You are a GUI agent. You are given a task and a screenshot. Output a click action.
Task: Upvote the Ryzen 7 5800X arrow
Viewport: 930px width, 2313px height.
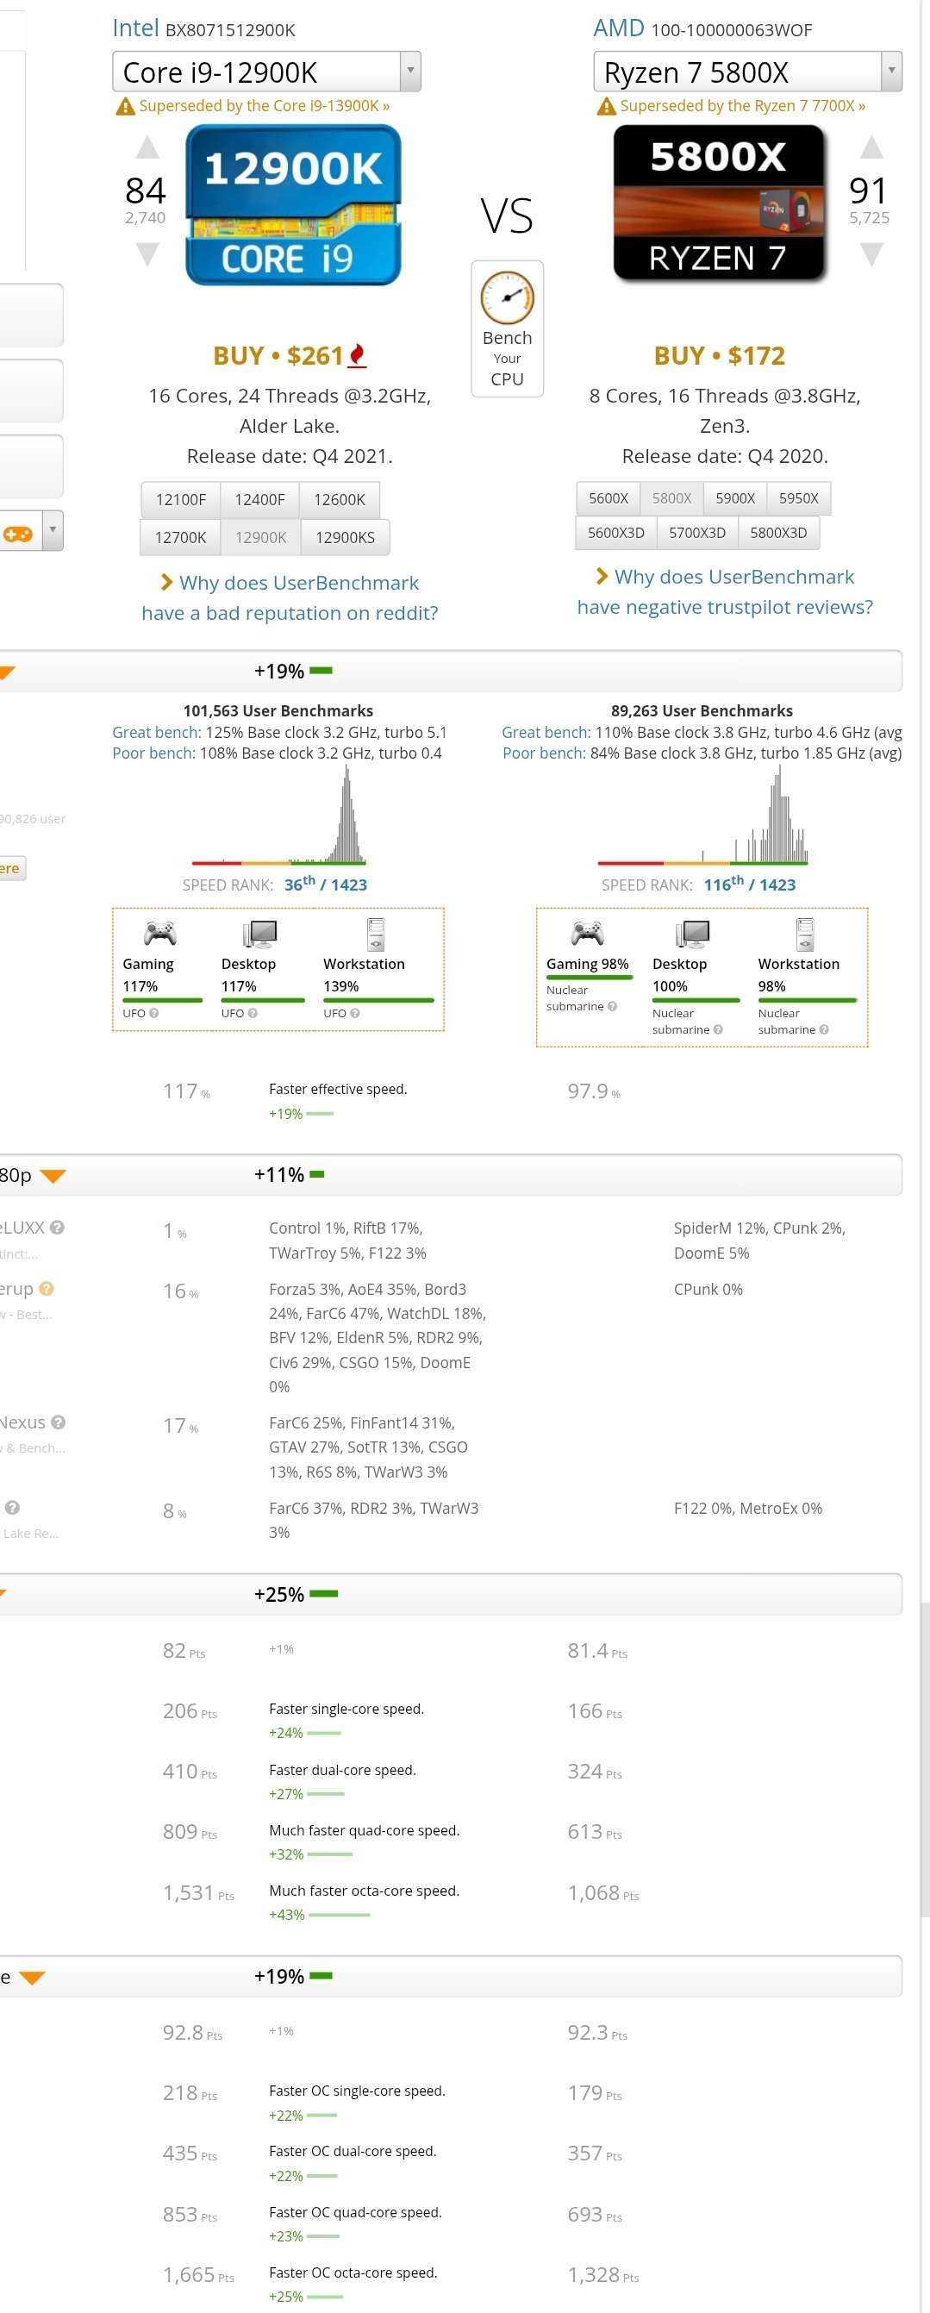point(871,147)
